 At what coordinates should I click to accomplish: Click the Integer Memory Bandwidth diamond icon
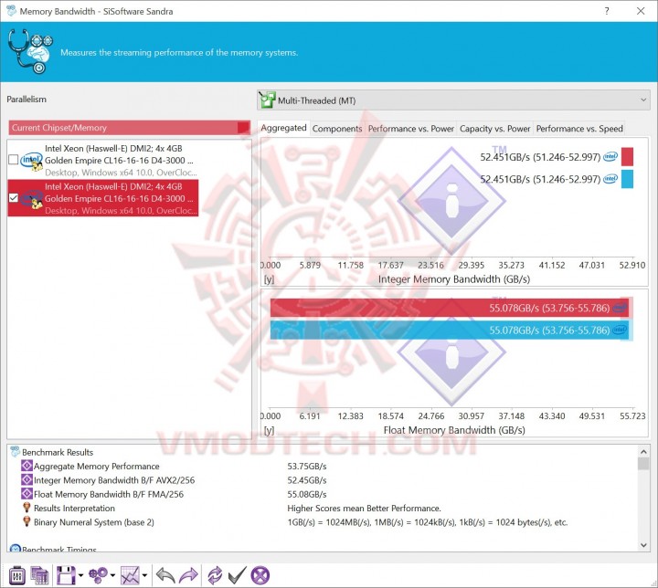pos(27,479)
